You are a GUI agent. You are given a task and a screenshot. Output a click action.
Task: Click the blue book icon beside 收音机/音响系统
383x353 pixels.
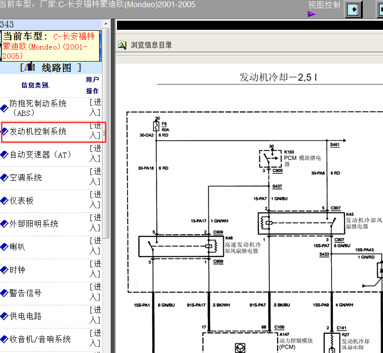click(4, 339)
